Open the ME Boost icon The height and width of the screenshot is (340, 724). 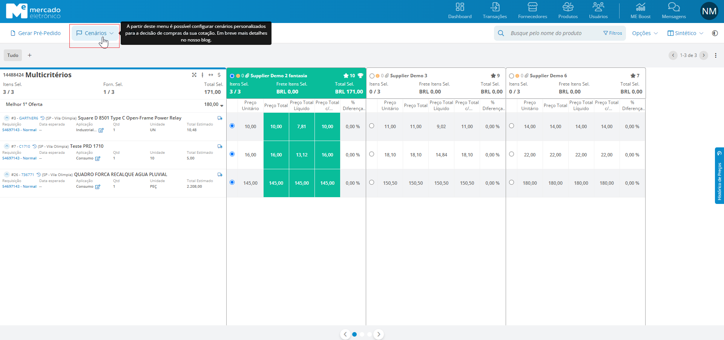640,7
